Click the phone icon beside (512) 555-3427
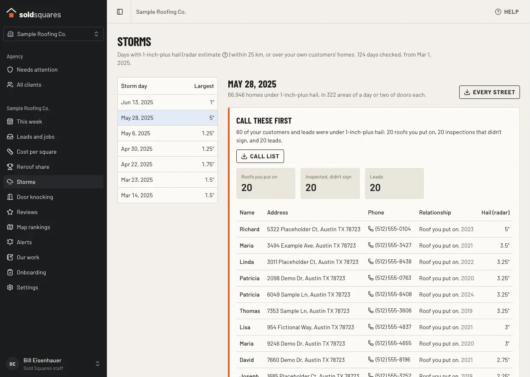Image resolution: width=530 pixels, height=377 pixels. tap(371, 245)
